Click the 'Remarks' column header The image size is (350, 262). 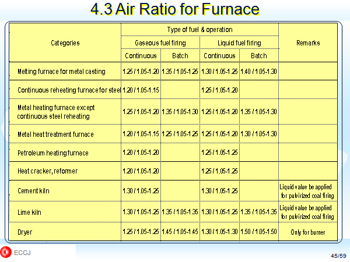pos(307,43)
